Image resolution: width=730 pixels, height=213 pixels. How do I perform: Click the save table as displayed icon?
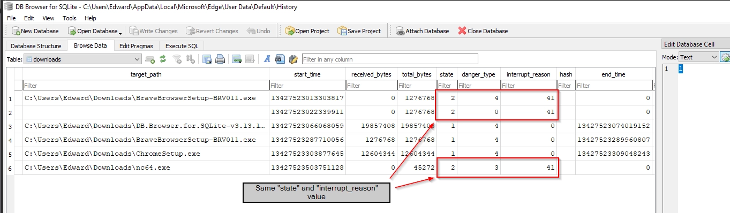point(207,59)
